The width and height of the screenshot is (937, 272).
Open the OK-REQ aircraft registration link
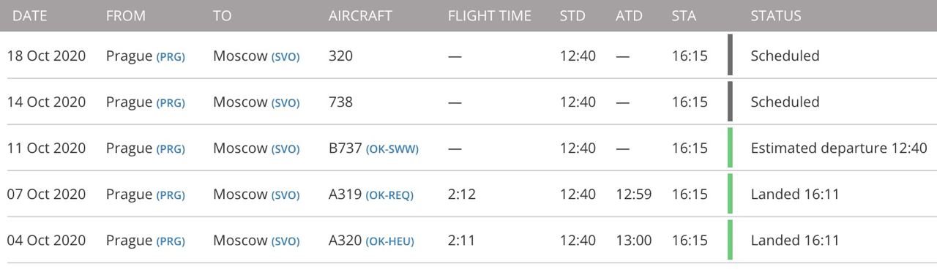(x=389, y=195)
